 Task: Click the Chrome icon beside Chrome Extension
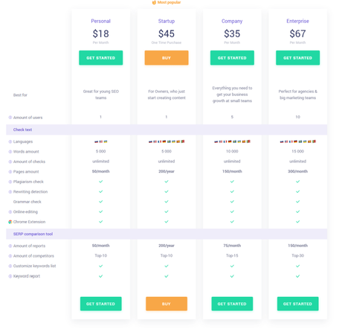coord(10,222)
